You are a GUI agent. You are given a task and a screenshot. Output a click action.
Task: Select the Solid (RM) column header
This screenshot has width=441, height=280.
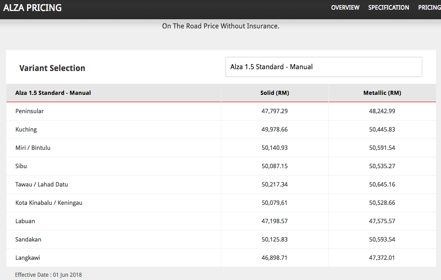pyautogui.click(x=274, y=93)
